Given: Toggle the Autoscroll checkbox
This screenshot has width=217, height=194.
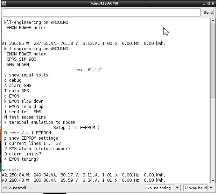Looking at the screenshot, I should click(5, 188).
